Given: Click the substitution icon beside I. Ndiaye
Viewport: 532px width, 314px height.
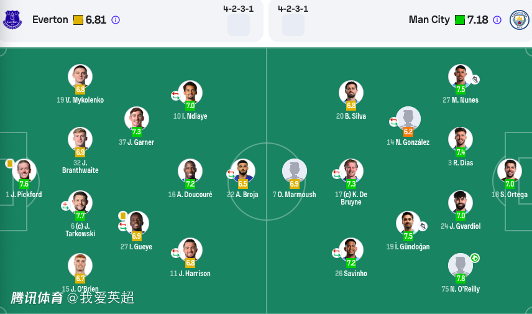Looking at the screenshot, I should (x=176, y=96).
